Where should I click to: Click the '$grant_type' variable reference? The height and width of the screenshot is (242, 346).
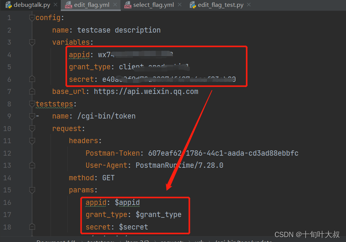(158, 215)
